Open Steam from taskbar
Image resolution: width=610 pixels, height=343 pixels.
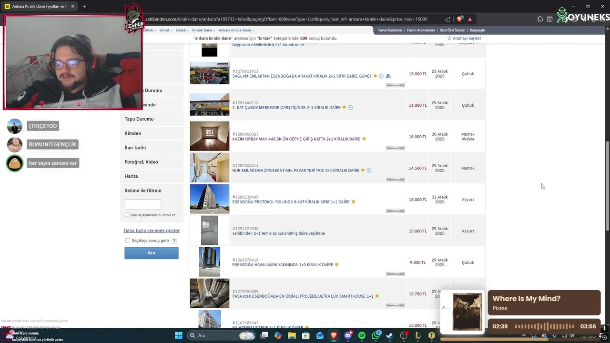click(x=390, y=335)
